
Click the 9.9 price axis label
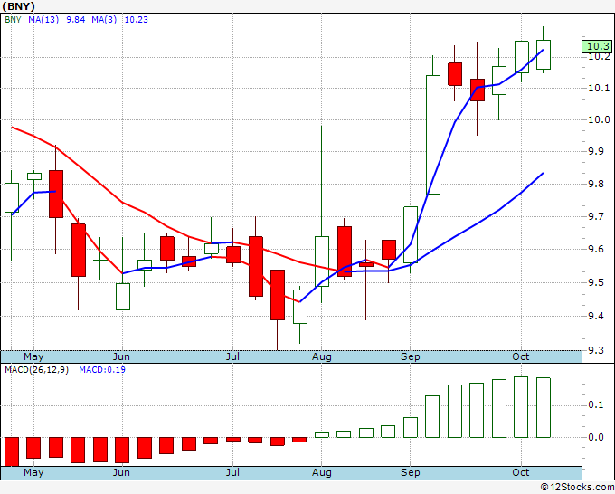(596, 151)
